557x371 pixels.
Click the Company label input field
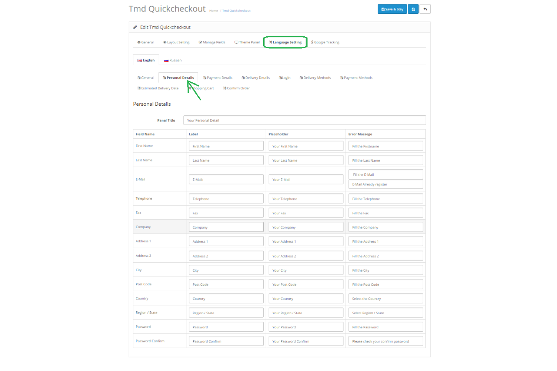(226, 227)
